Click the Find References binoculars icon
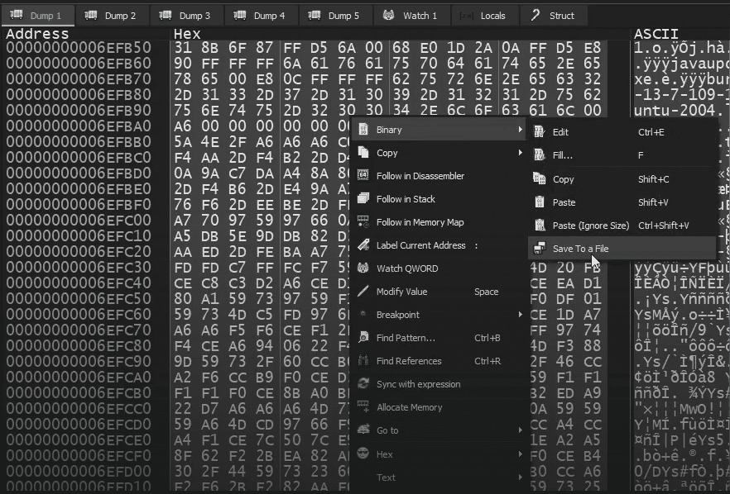This screenshot has height=494, width=730. pos(363,361)
